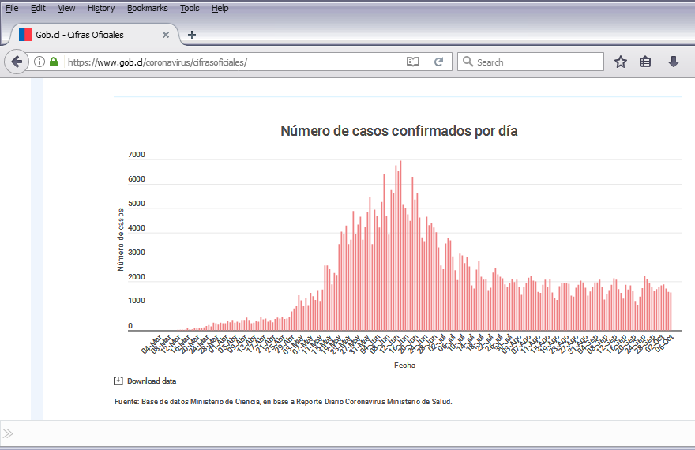Open the History menu

click(x=101, y=8)
